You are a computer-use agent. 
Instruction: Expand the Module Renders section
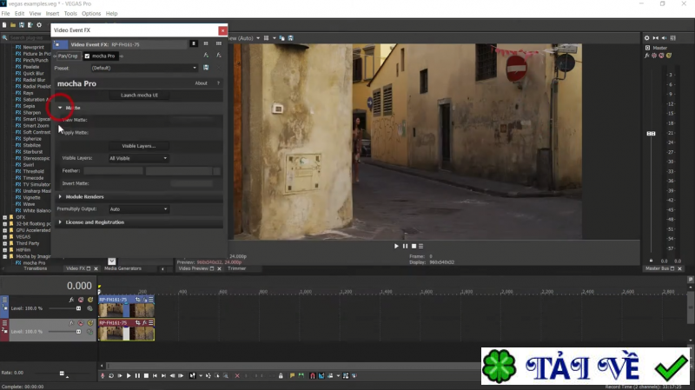click(60, 197)
